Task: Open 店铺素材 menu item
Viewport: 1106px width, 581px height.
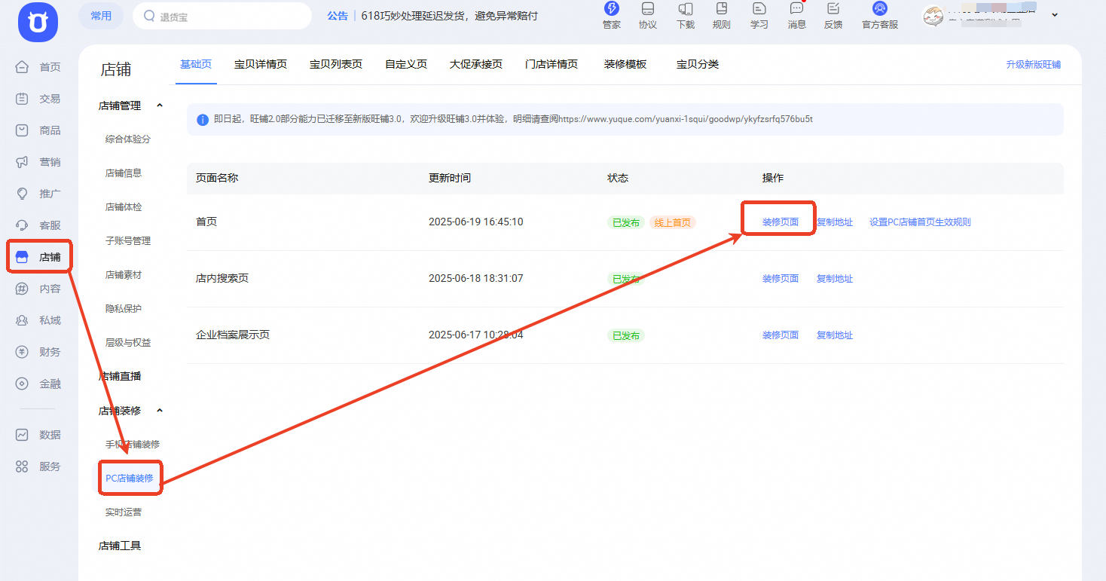Action: click(x=124, y=275)
